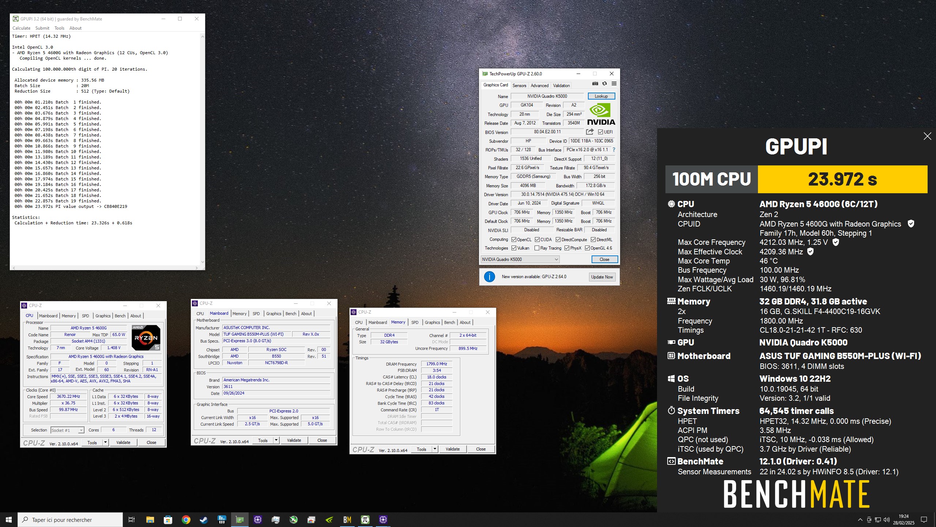Viewport: 936px width, 527px height.
Task: Click the Tools button in CPU-Z Memory window
Action: point(422,449)
